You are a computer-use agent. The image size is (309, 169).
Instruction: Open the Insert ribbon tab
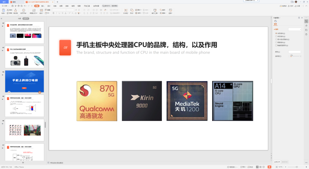tap(43, 6)
